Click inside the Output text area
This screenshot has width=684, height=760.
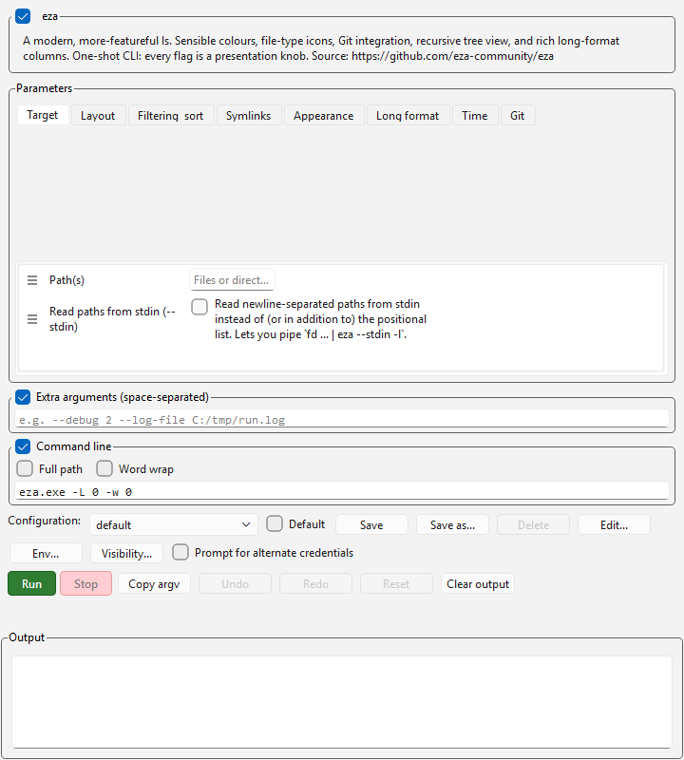342,702
